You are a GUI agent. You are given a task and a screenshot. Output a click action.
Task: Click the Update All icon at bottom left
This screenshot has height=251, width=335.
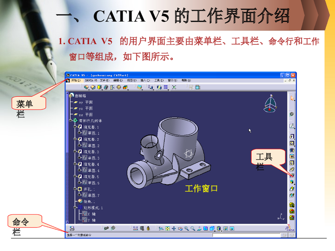tap(72, 228)
